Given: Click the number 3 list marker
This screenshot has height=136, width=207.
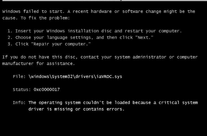Looking at the screenshot, I should tap(9, 44).
